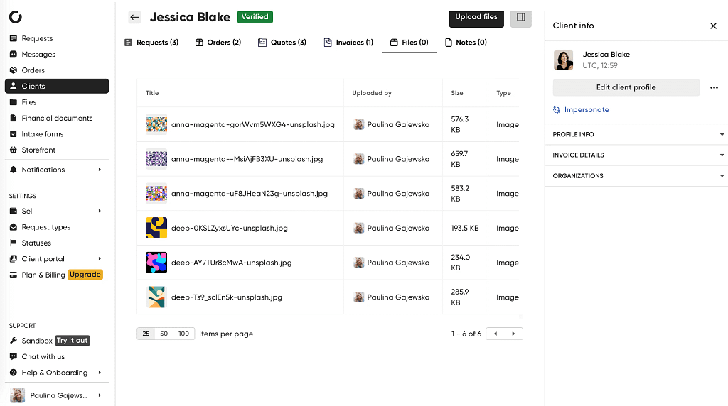This screenshot has height=406, width=728.
Task: Switch to the Invoices (1) tab
Action: (x=348, y=43)
